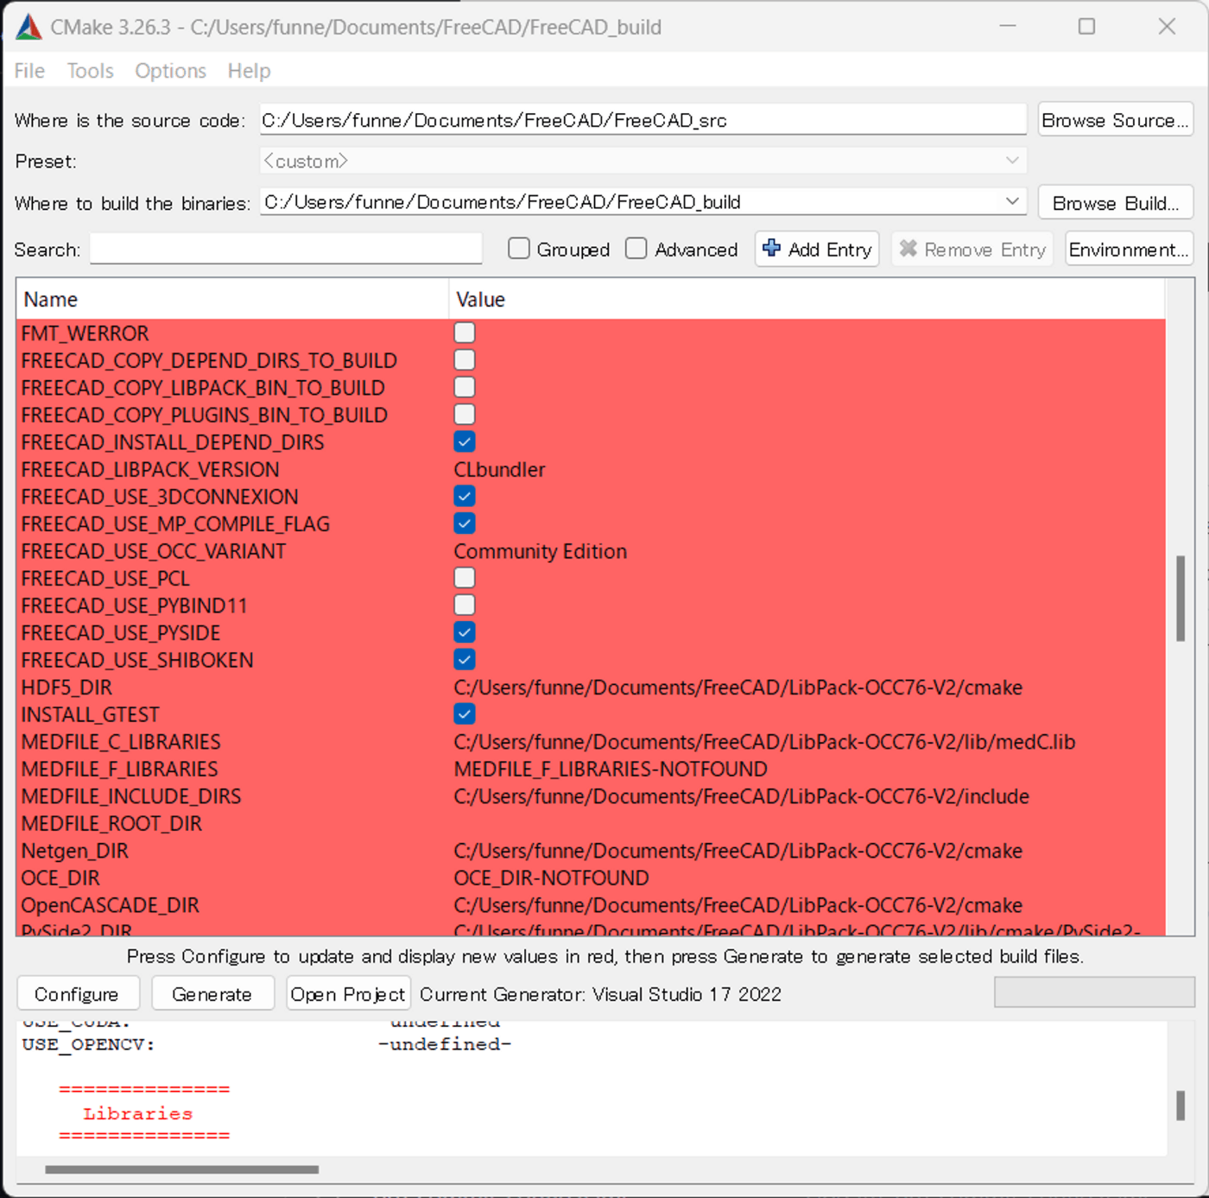Edit the OpenCASCADE_DIR path value
1209x1198 pixels.
(x=738, y=905)
